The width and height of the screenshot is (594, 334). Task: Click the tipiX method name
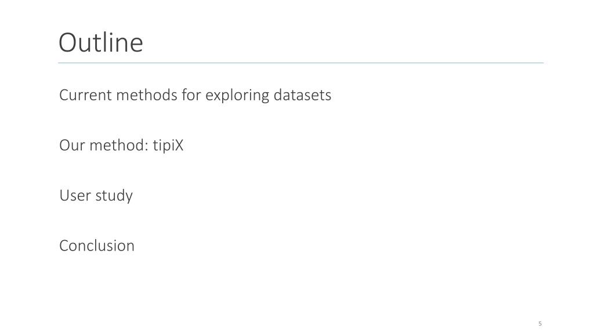point(168,146)
